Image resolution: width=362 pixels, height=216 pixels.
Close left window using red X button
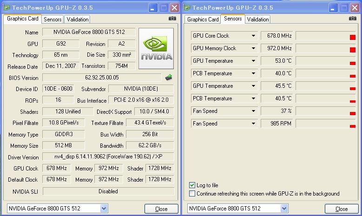[x=175, y=8]
